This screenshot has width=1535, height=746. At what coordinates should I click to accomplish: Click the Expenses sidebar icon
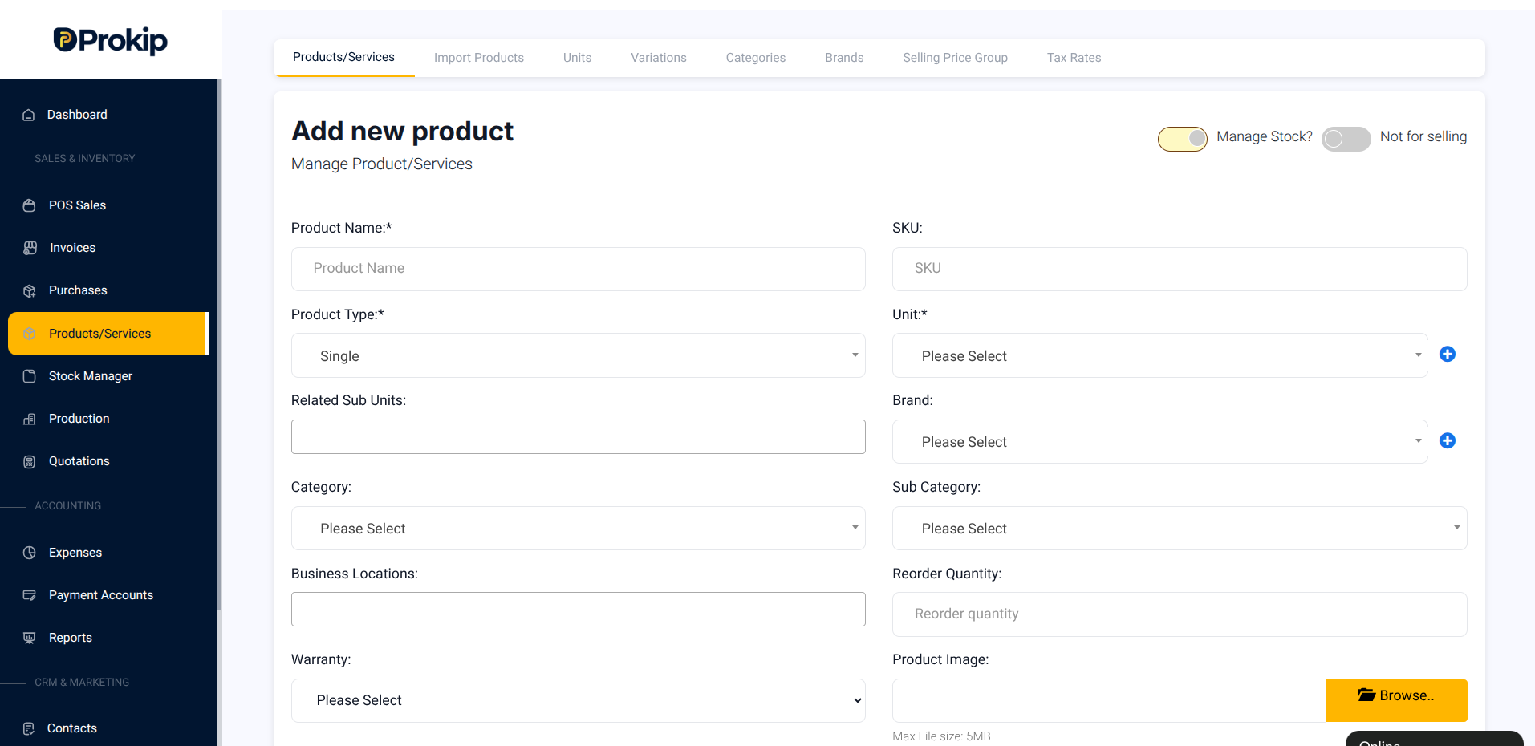(x=30, y=553)
